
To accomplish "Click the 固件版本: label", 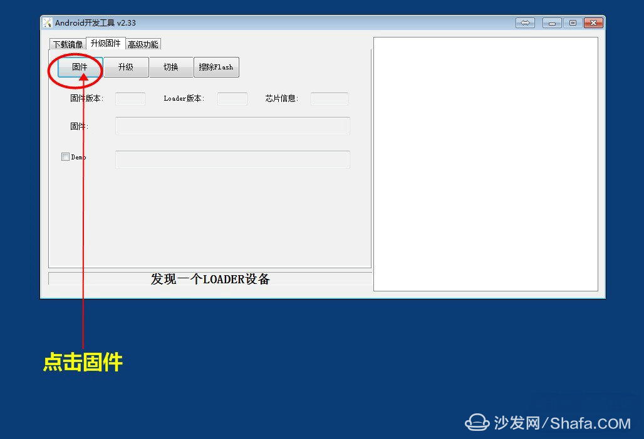I will tap(86, 98).
